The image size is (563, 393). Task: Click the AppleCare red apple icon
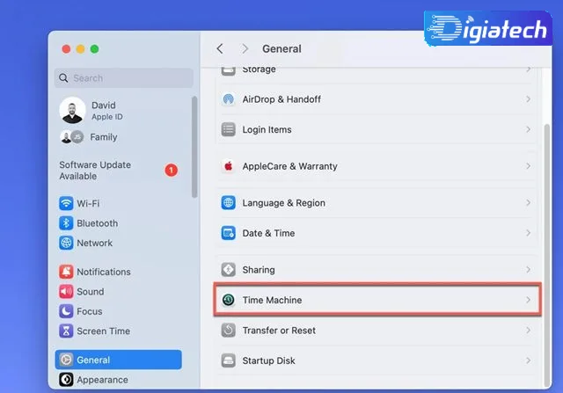[229, 166]
